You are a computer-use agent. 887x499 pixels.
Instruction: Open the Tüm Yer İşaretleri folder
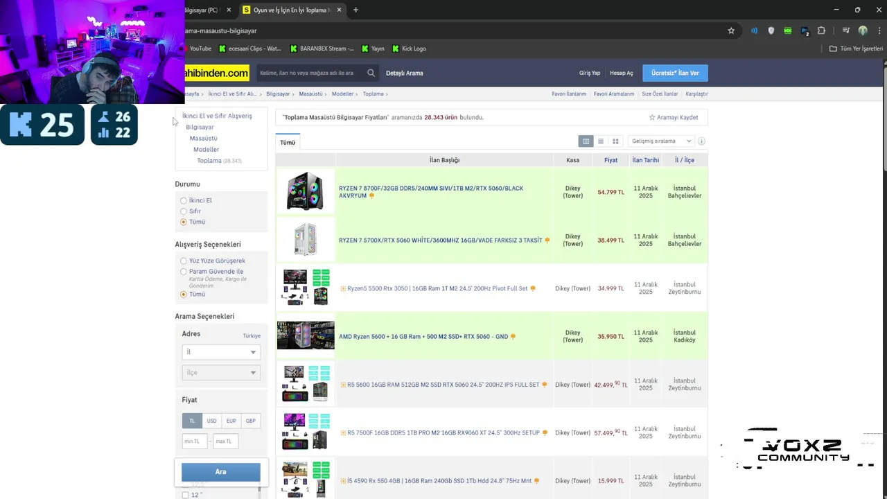point(856,49)
